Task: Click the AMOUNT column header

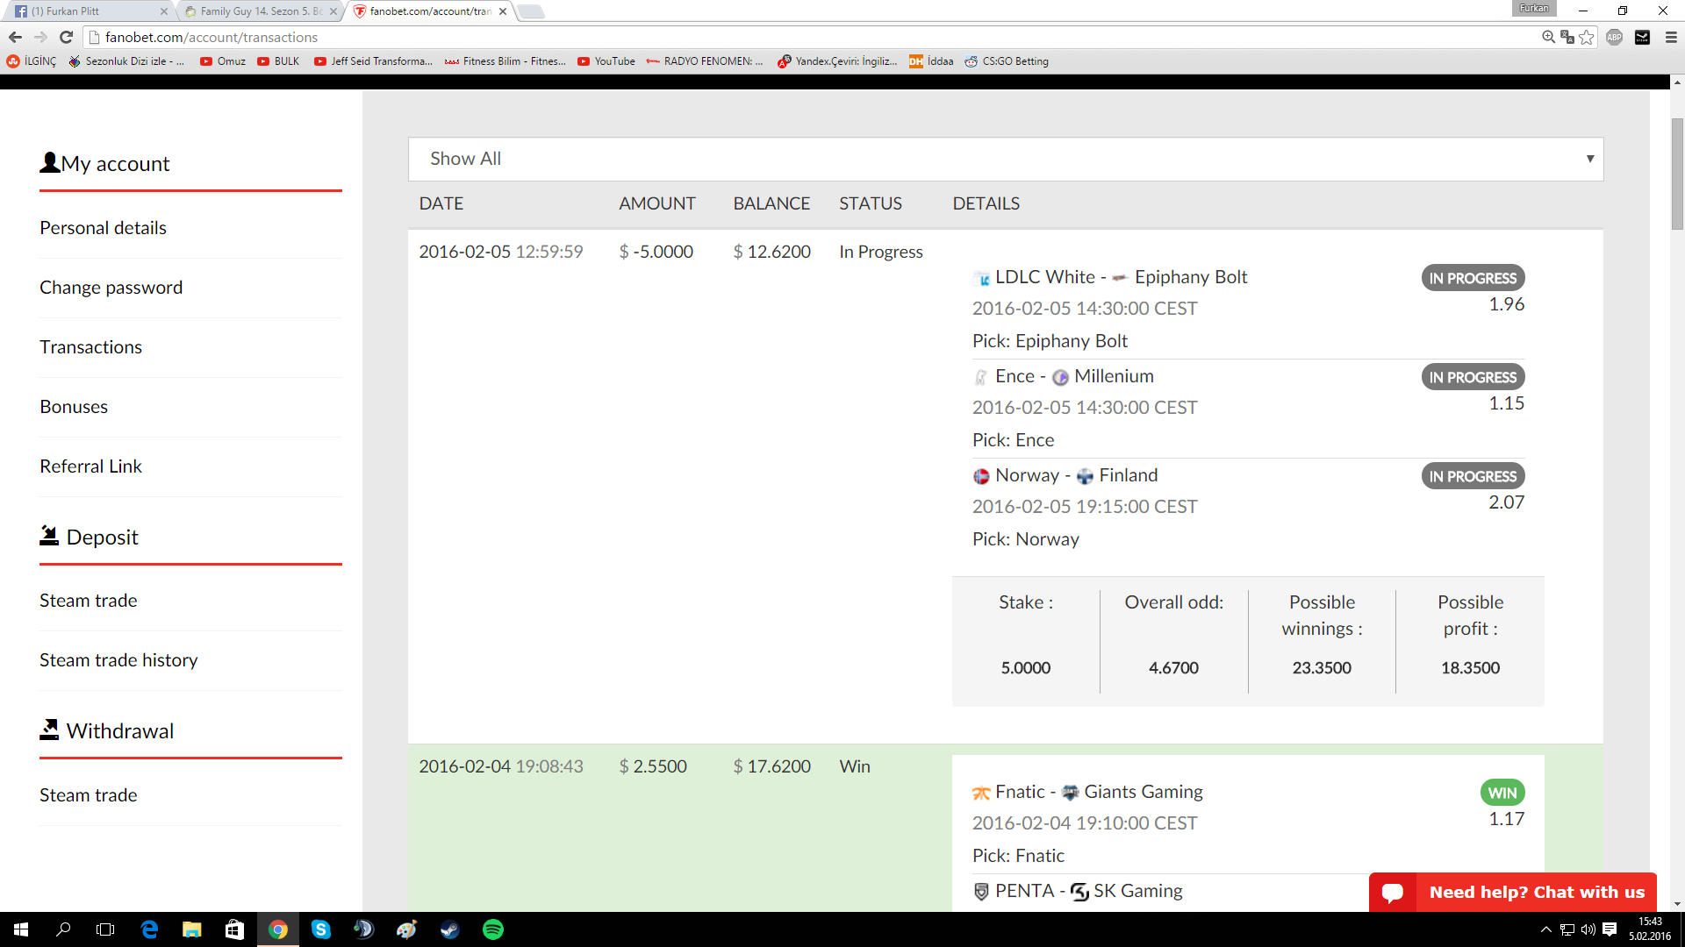Action: click(657, 203)
